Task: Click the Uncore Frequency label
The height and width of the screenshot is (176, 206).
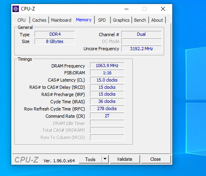Action: pos(101,49)
